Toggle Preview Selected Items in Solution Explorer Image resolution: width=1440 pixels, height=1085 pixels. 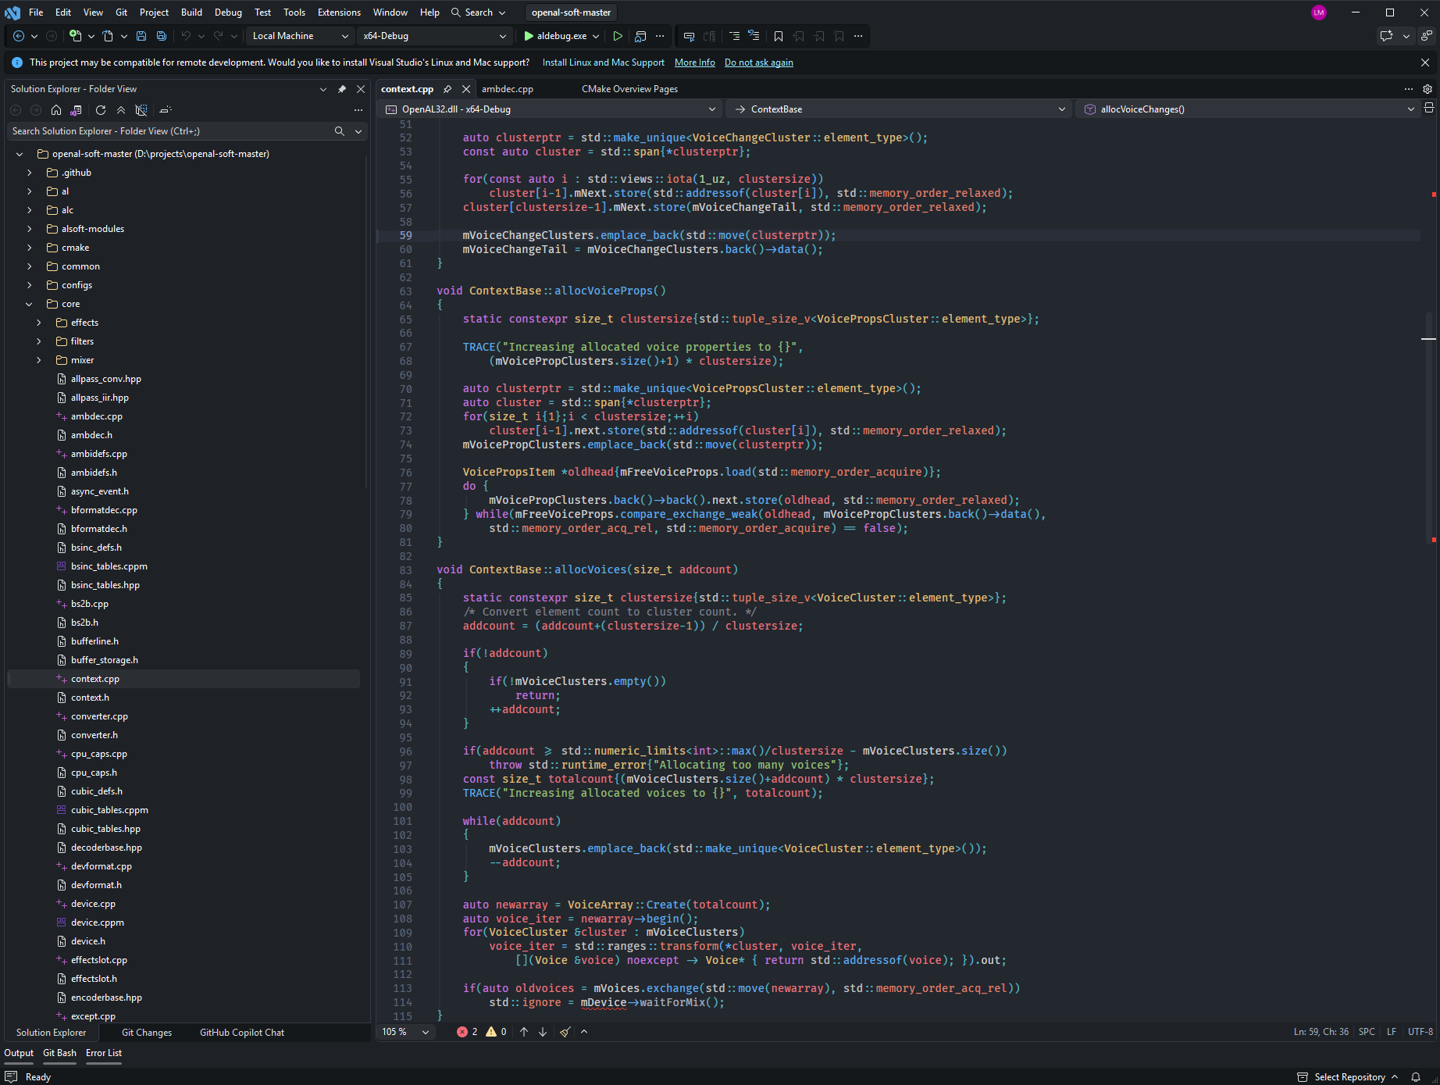(166, 110)
